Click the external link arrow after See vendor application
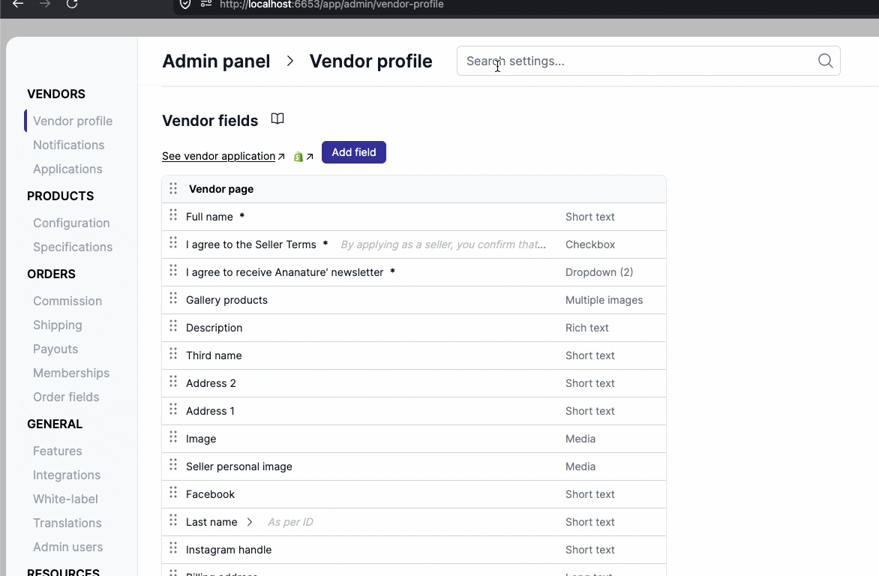The width and height of the screenshot is (879, 576). 282,155
